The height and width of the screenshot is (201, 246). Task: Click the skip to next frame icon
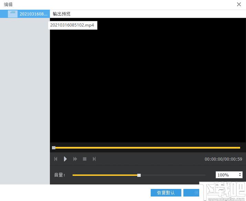click(x=94, y=159)
